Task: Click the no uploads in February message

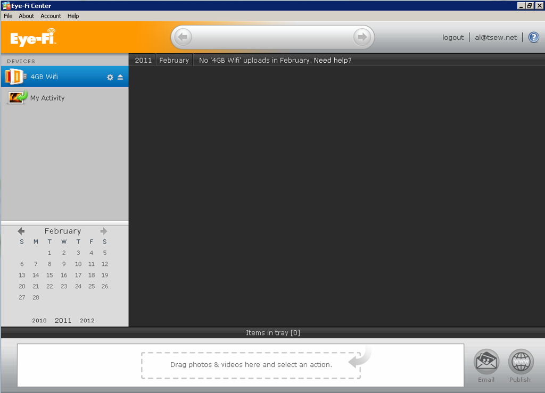Action: click(254, 61)
